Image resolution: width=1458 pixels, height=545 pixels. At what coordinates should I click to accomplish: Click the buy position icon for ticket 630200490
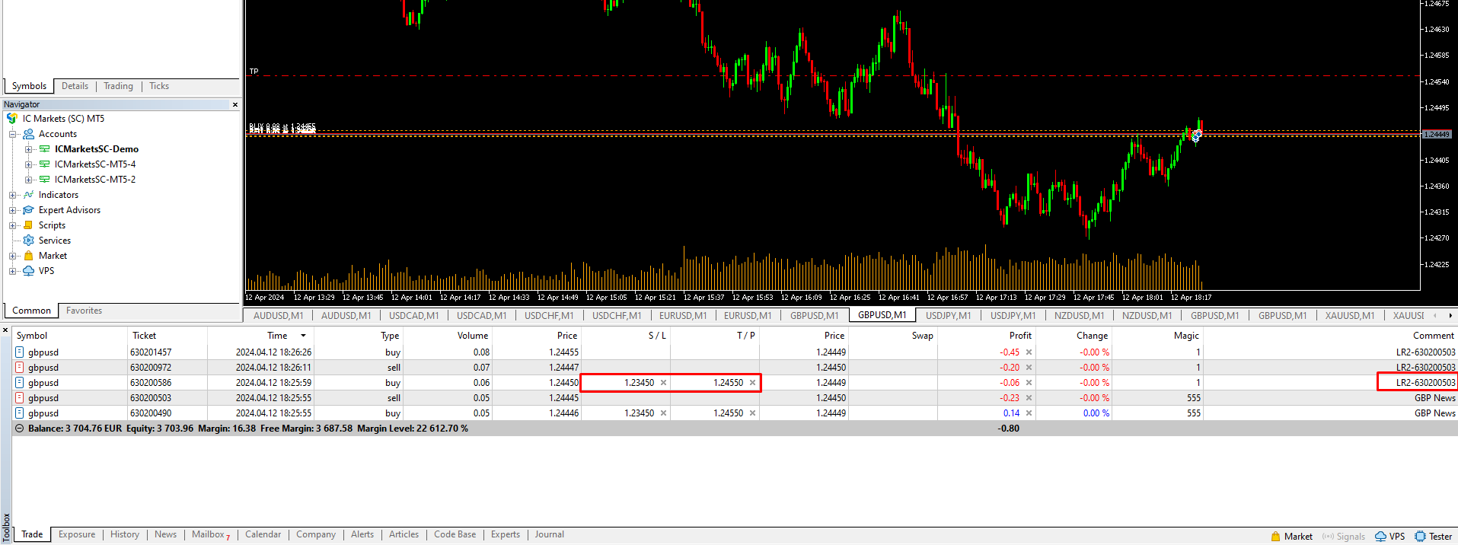(x=20, y=413)
